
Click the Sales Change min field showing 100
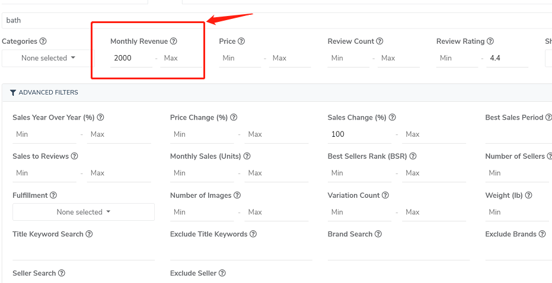click(x=359, y=134)
